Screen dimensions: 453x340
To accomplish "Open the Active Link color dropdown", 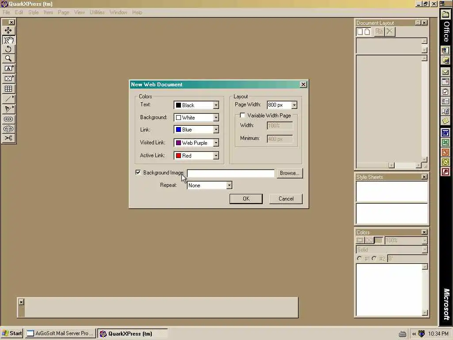I will click(x=216, y=156).
